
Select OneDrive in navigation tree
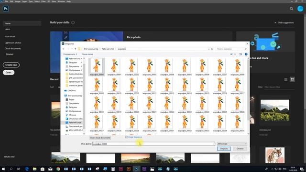click(x=71, y=91)
